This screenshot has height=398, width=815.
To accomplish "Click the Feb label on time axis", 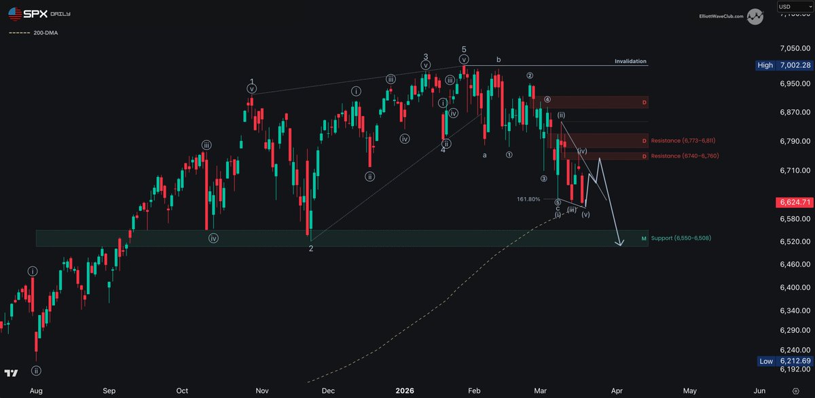I will click(x=475, y=391).
